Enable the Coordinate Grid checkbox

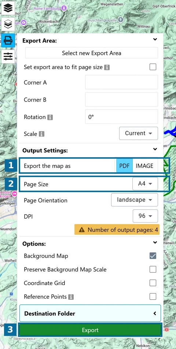click(153, 283)
